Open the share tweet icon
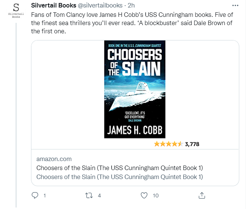 202,195
